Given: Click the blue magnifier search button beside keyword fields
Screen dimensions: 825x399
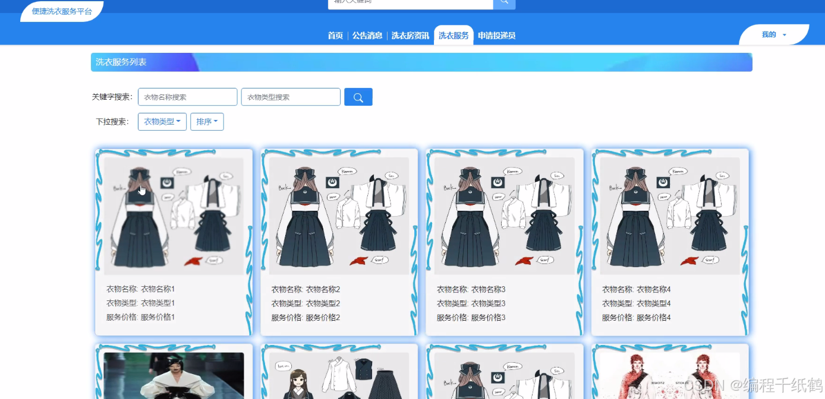Looking at the screenshot, I should [358, 97].
